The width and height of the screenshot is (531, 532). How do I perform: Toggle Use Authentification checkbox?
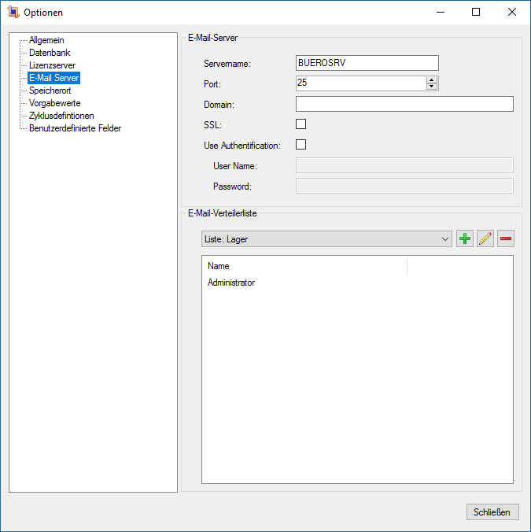tap(301, 145)
